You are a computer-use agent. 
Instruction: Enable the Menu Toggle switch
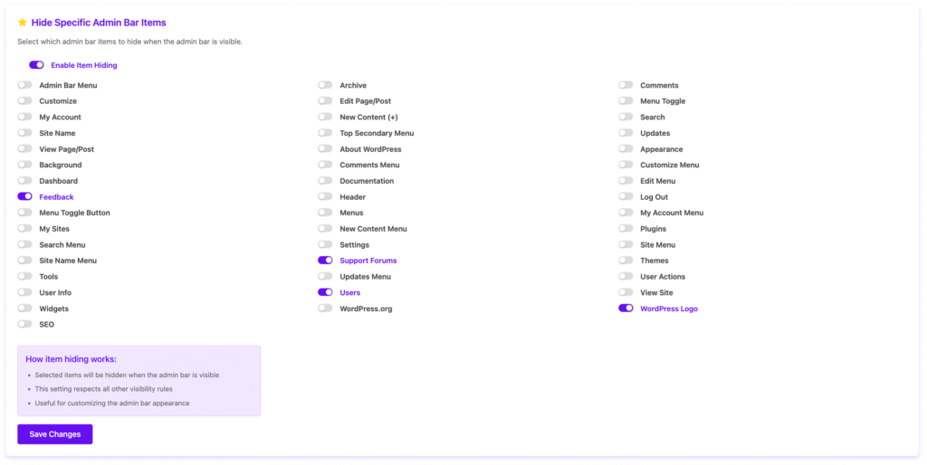pyautogui.click(x=626, y=101)
